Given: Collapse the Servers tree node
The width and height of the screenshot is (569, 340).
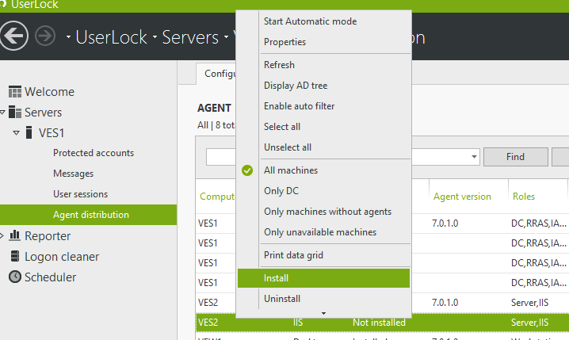Looking at the screenshot, I should [x=2, y=113].
